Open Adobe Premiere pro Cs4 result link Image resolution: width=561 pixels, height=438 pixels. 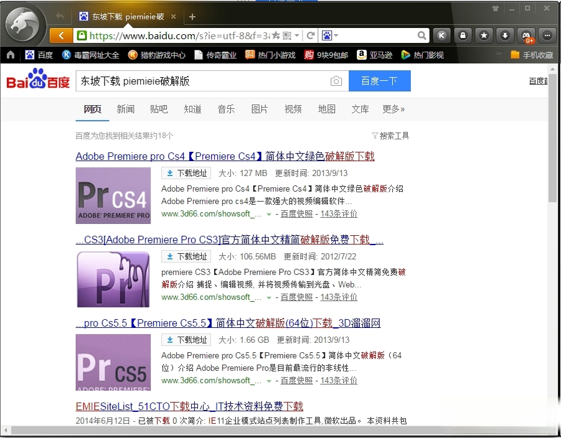(225, 156)
